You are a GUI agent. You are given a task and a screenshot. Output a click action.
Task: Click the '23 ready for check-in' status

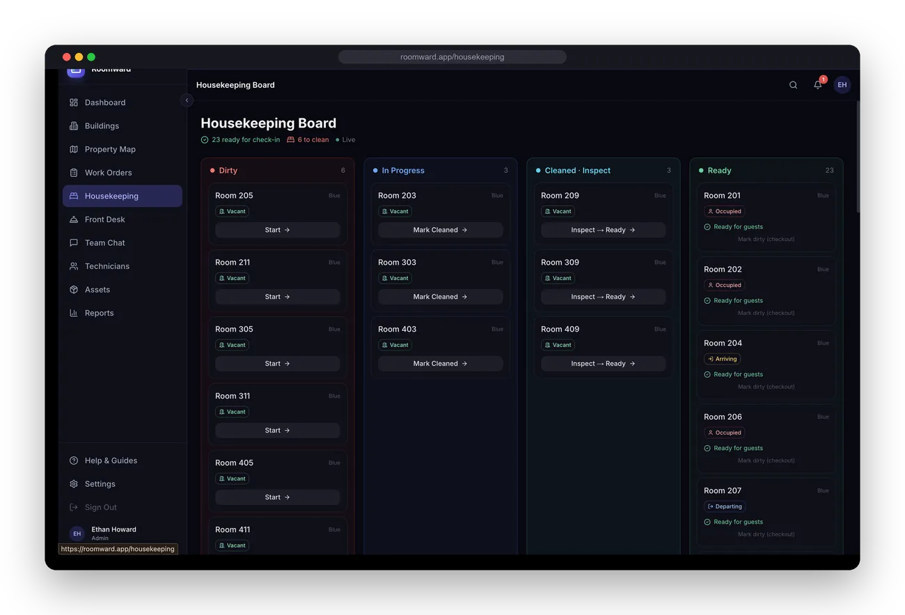point(240,140)
